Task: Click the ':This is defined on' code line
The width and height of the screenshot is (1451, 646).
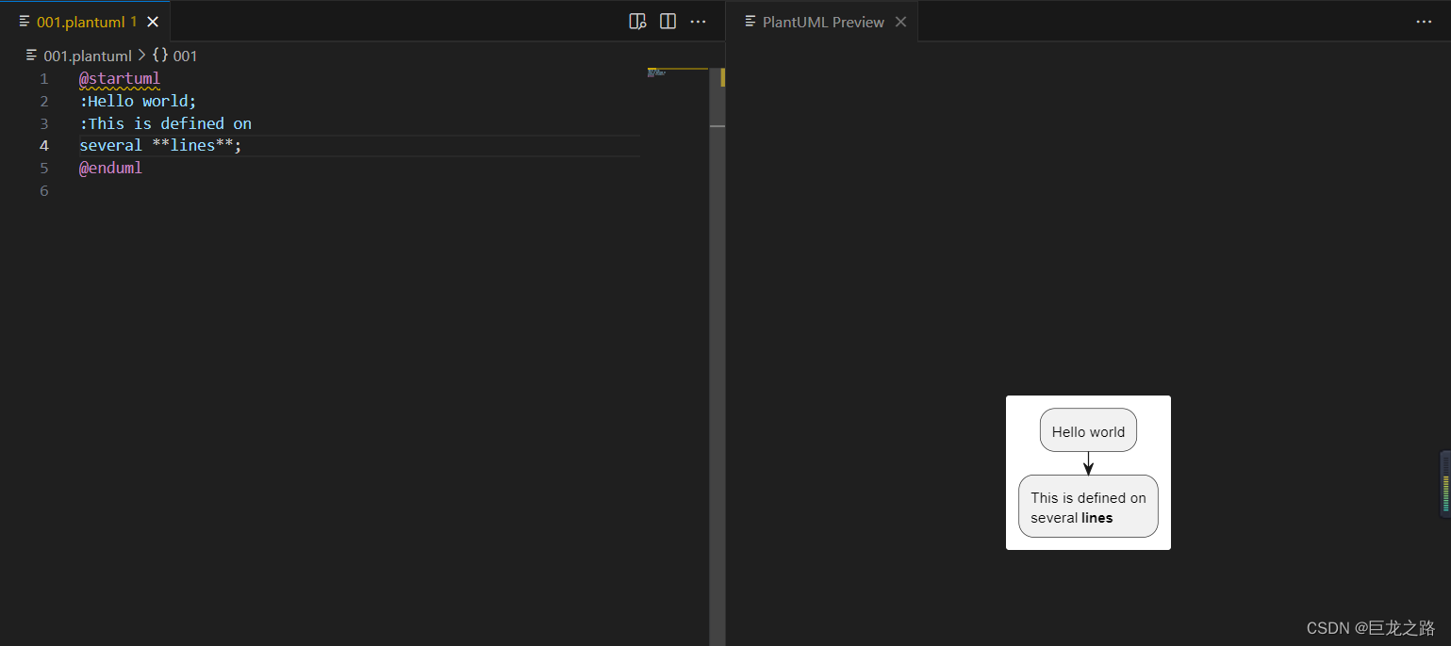Action: (x=165, y=123)
